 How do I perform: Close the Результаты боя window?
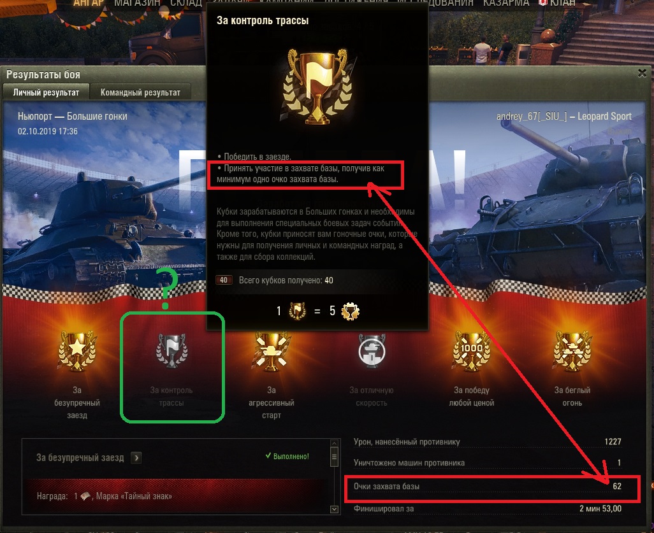tap(643, 73)
